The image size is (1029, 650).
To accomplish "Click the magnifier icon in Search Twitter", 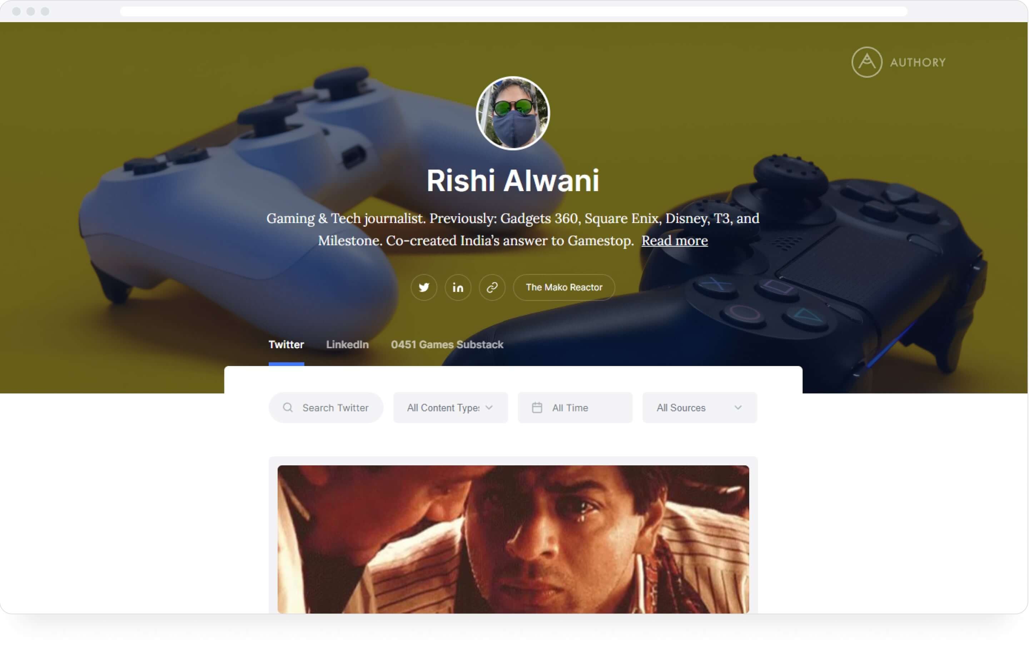I will click(x=288, y=407).
